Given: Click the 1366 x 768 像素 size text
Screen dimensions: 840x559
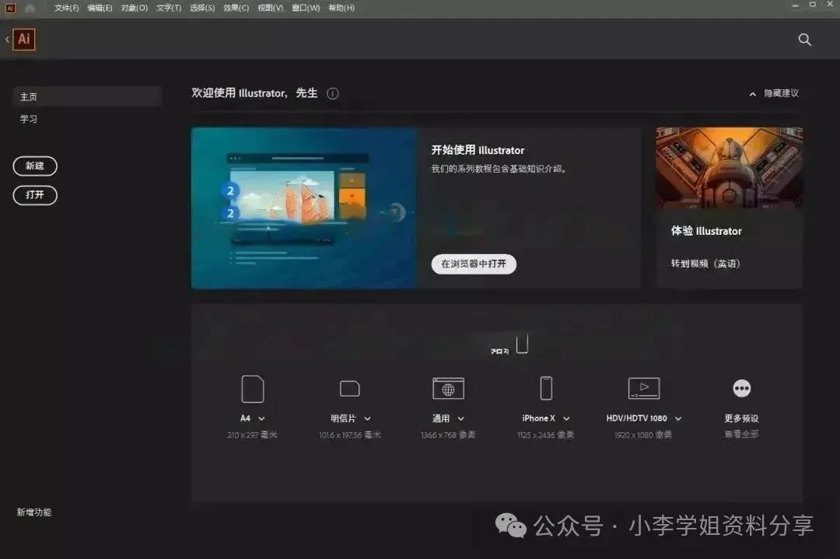Looking at the screenshot, I should (448, 435).
